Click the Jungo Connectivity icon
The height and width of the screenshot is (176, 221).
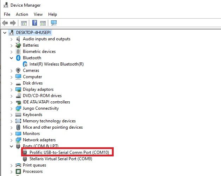click(x=18, y=108)
